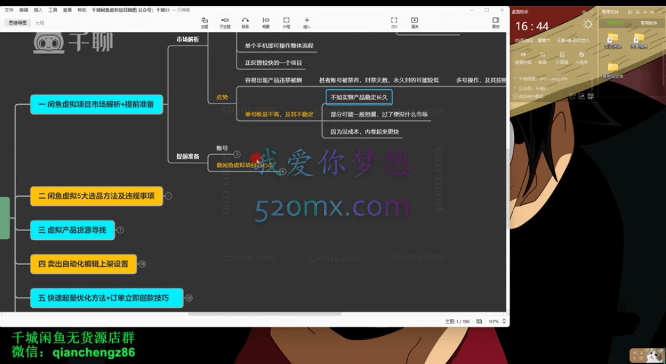This screenshot has height=364, width=666.
Task: Select topic 三 虚拟产品货源寻找
Action: tap(73, 230)
